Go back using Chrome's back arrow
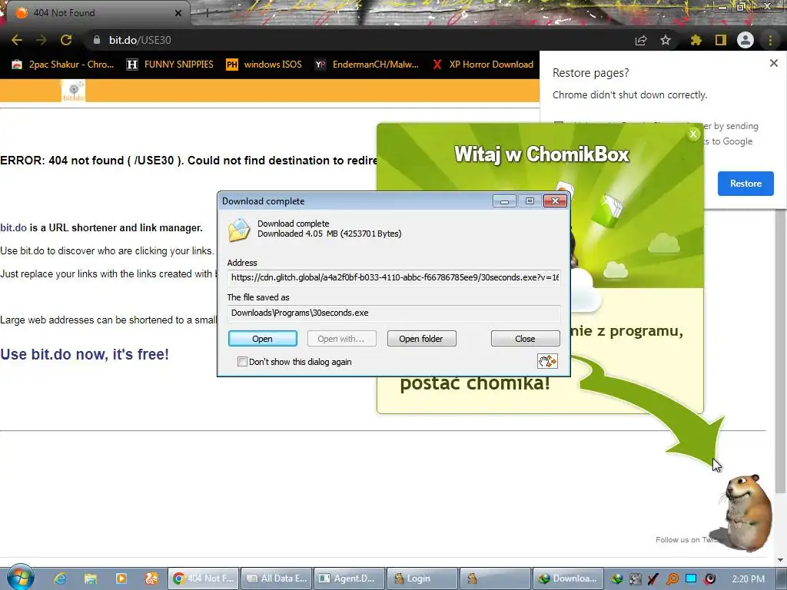Image resolution: width=787 pixels, height=590 pixels. [x=17, y=40]
